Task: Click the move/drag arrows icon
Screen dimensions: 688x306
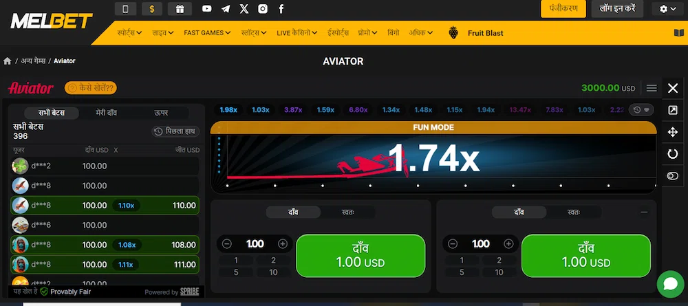Action: click(673, 132)
